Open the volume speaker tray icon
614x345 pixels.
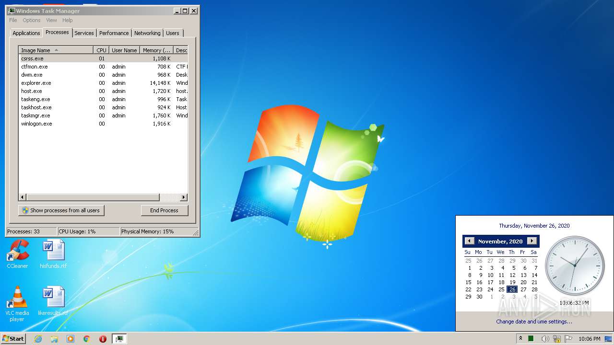point(545,339)
